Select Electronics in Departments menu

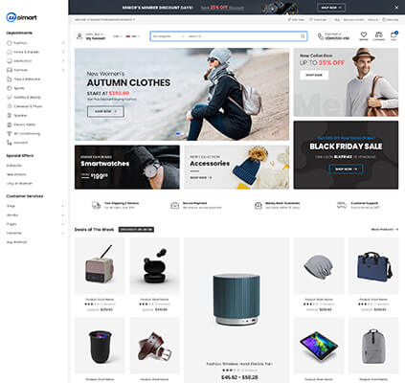pyautogui.click(x=22, y=61)
